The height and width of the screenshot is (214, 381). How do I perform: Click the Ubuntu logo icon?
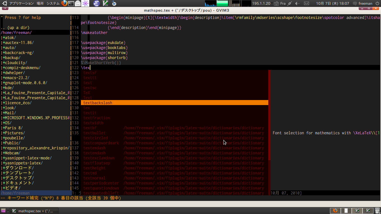click(5, 3)
